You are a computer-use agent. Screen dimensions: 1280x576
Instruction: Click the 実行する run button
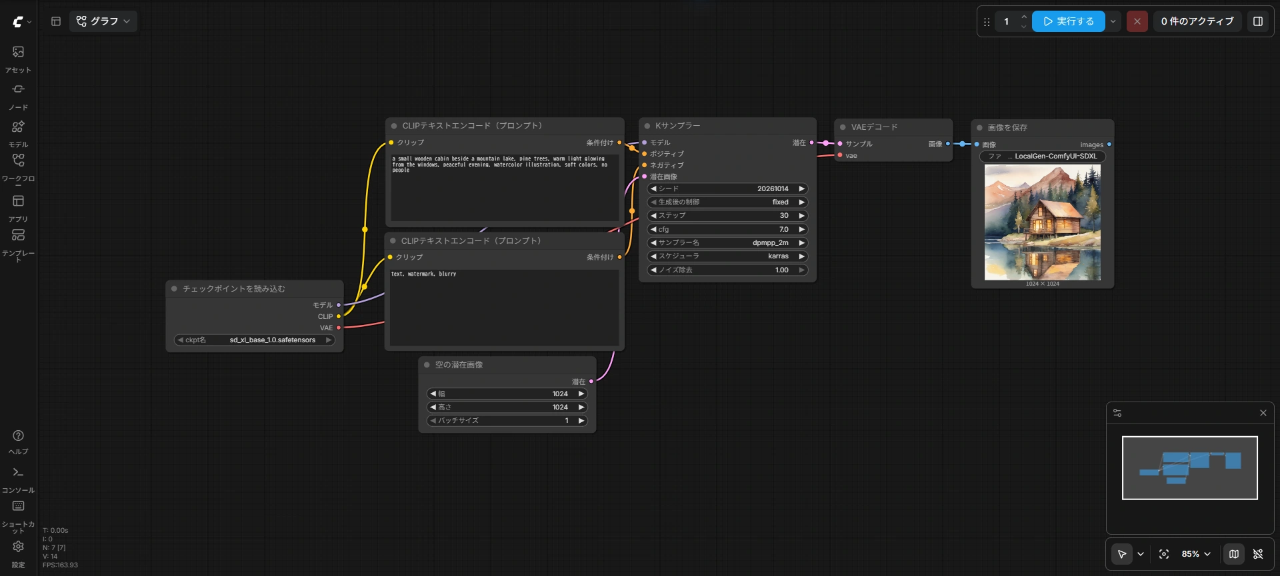pyautogui.click(x=1069, y=21)
